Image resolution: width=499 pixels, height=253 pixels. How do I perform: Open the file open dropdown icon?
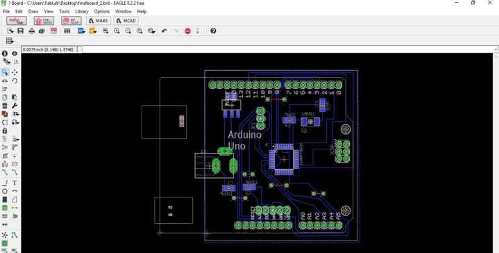pyautogui.click(x=10, y=31)
